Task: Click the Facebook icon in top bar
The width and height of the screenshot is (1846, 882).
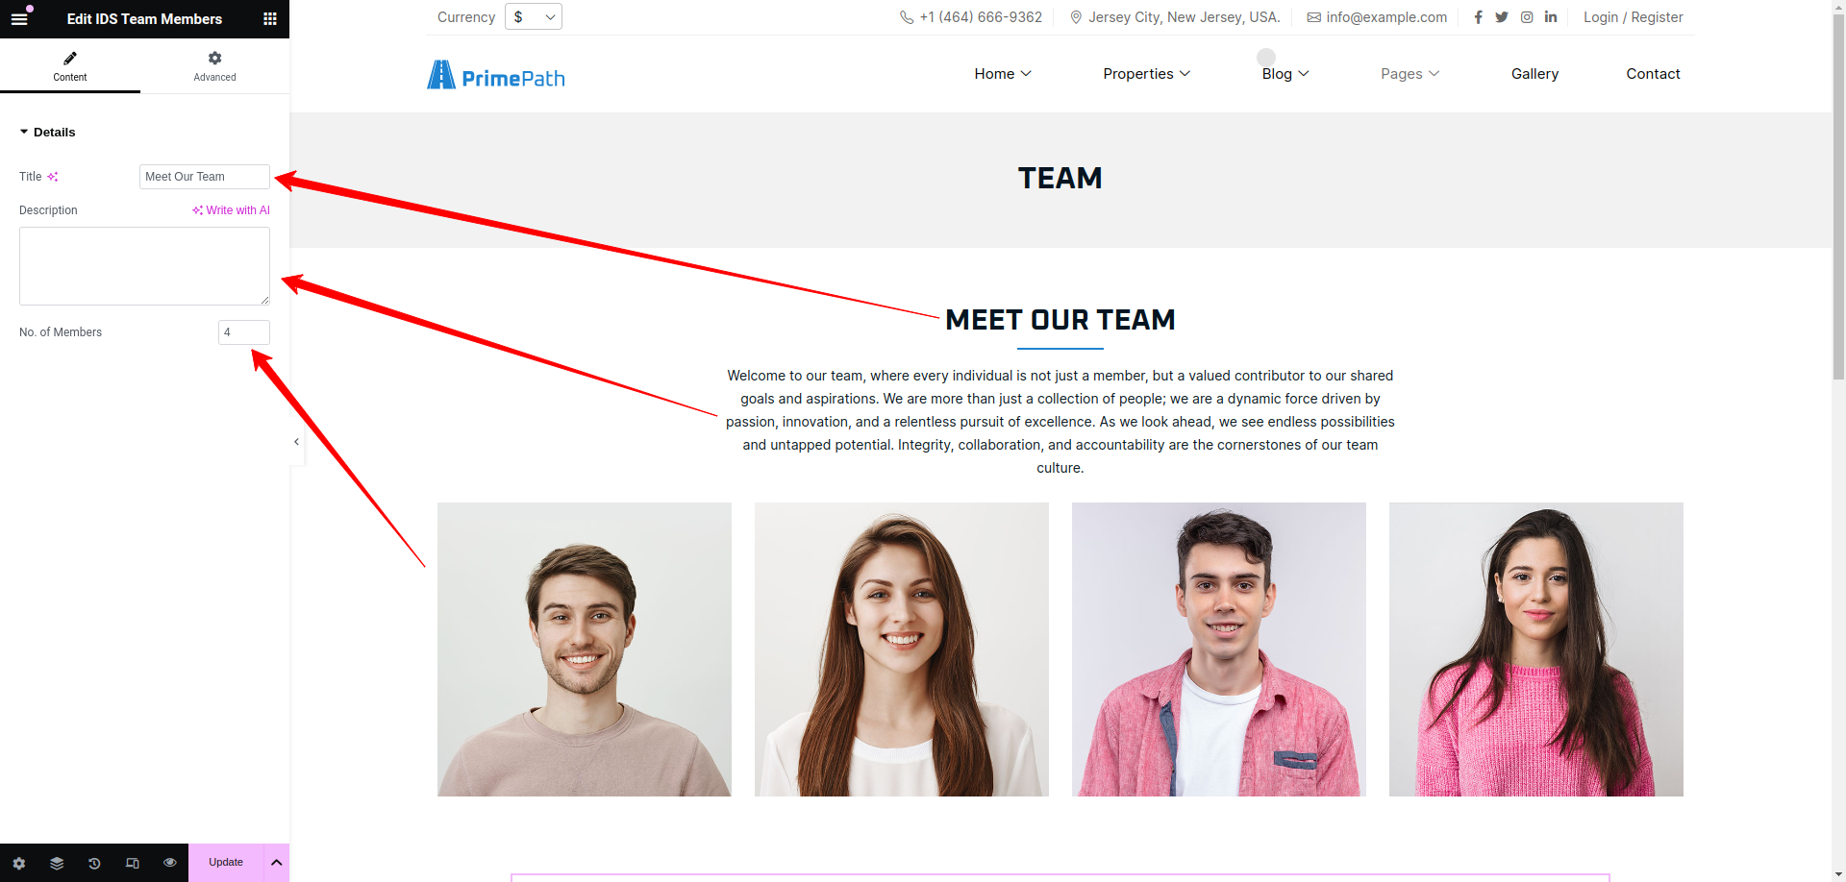Action: tap(1478, 17)
